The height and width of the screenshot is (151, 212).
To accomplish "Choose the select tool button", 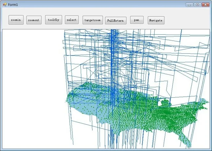I will [72, 20].
